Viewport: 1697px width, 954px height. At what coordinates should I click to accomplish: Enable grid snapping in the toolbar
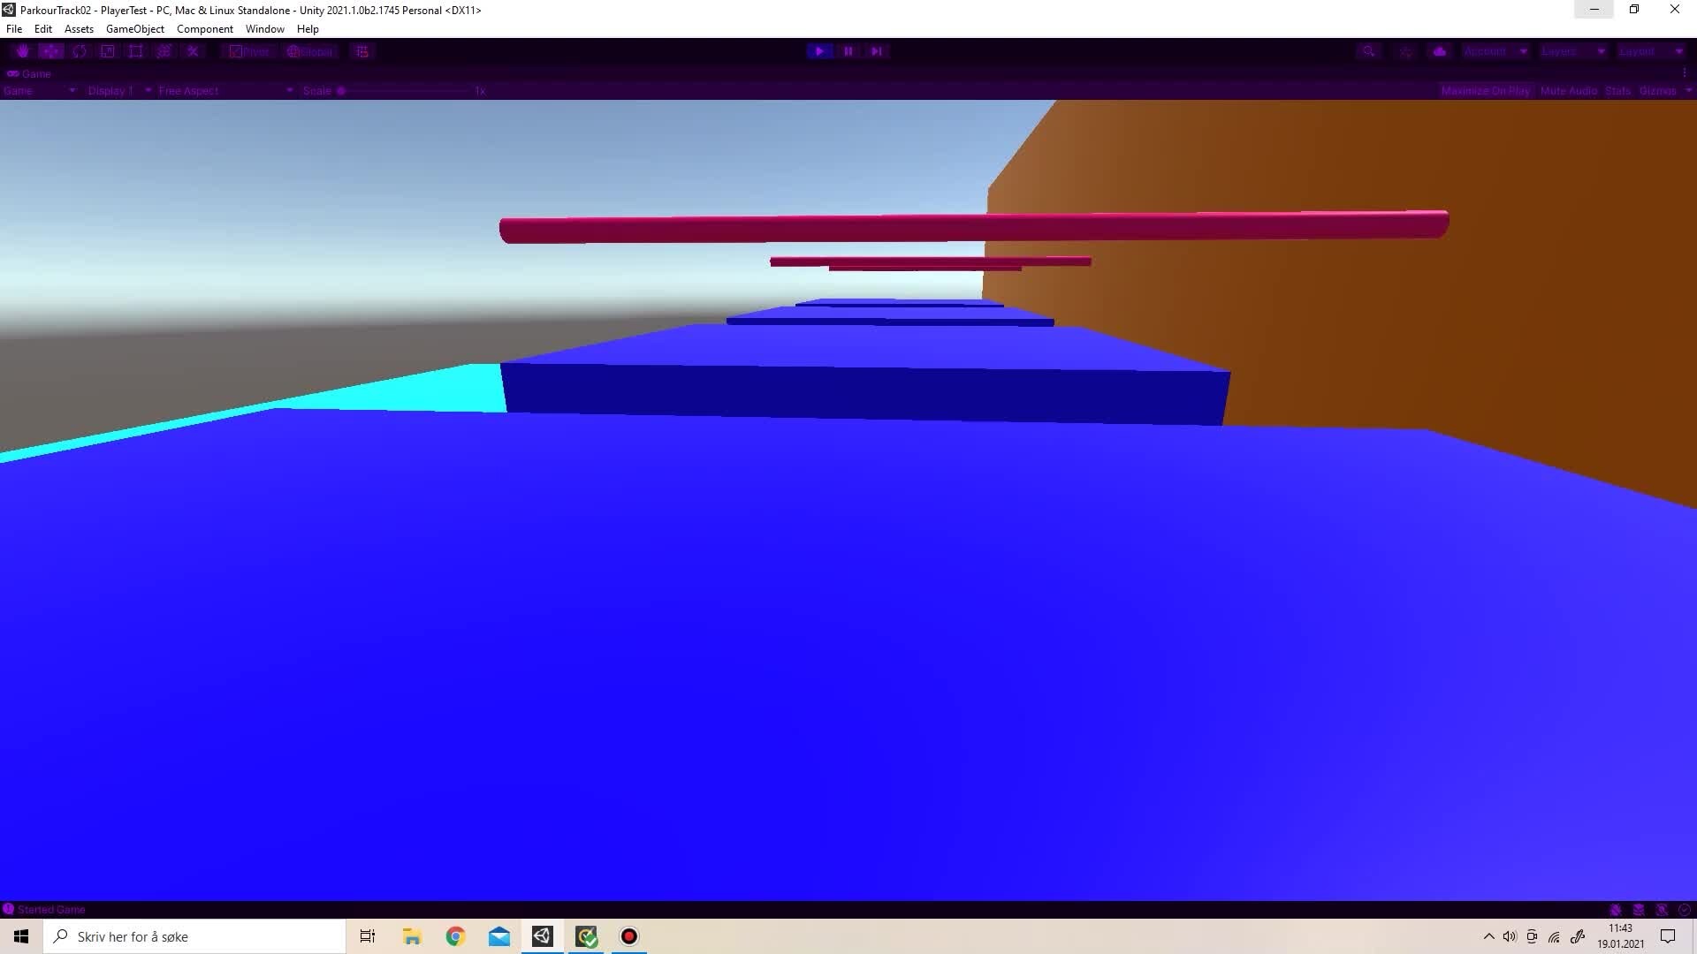pos(361,51)
